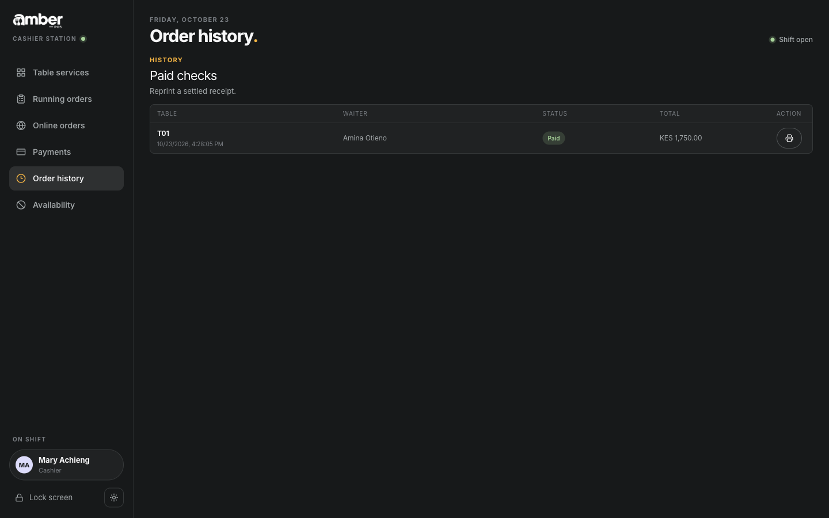
Task: Navigate to Payments
Action: tap(66, 152)
